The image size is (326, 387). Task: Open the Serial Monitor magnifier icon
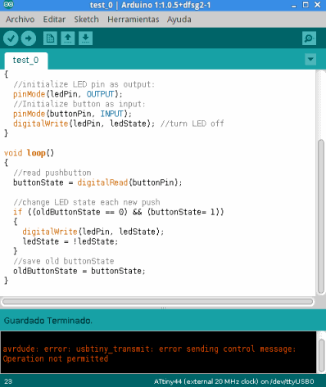pyautogui.click(x=309, y=38)
